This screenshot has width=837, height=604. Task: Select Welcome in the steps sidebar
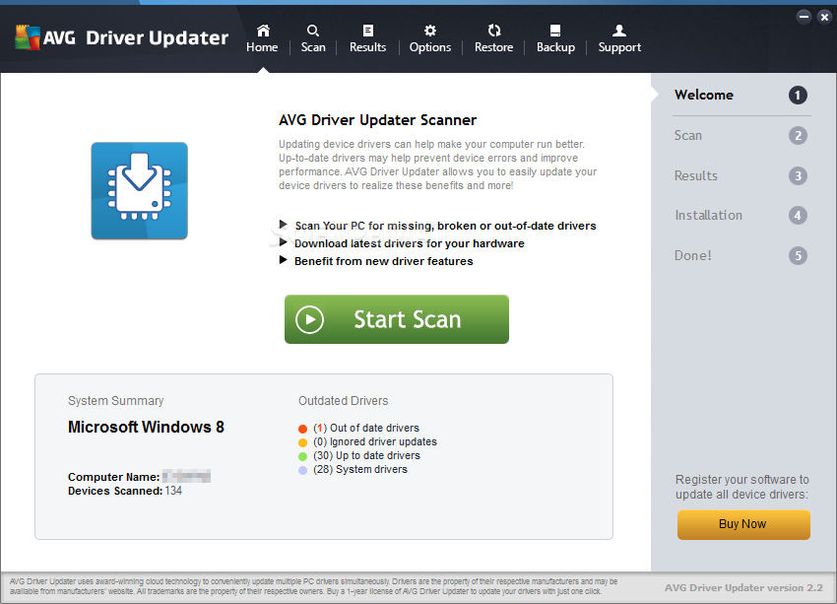703,95
